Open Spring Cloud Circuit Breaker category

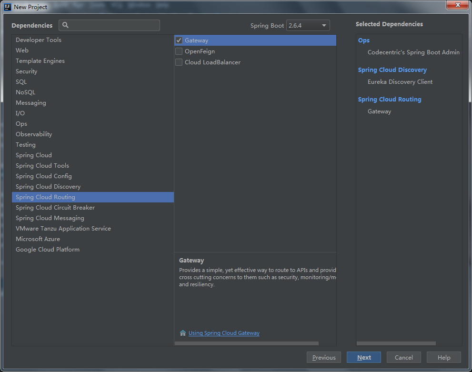click(x=93, y=208)
